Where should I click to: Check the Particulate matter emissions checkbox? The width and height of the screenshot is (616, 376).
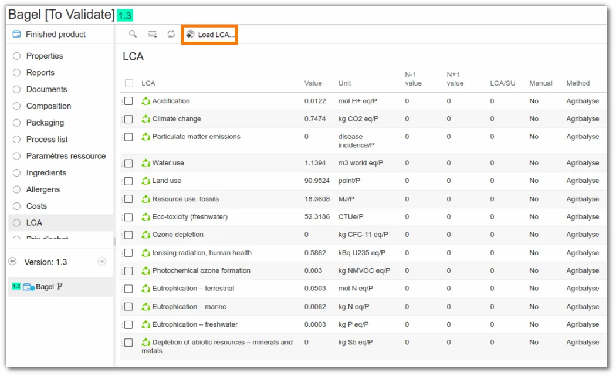click(128, 137)
